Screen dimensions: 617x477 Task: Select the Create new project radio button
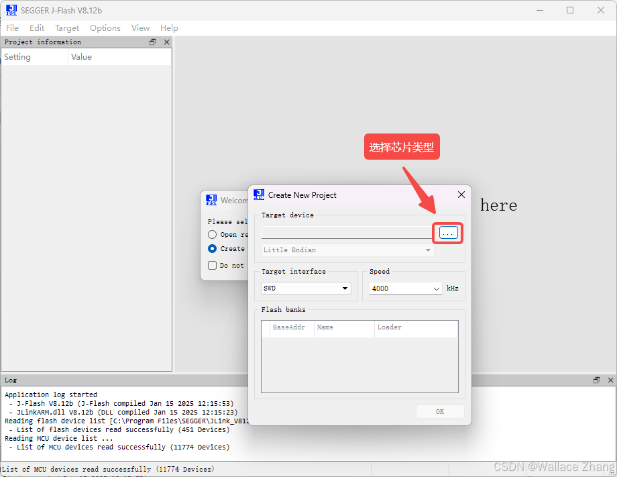[212, 249]
